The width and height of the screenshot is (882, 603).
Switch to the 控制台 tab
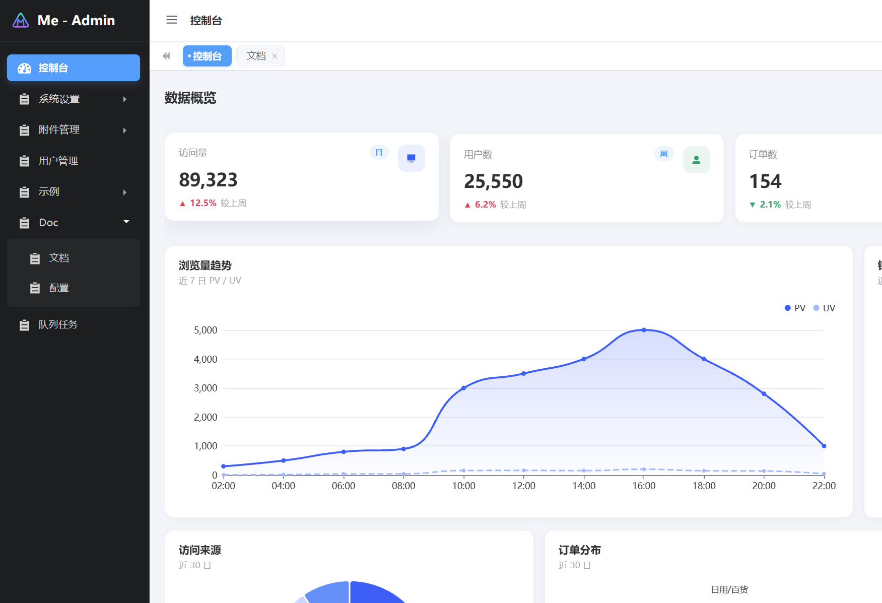pos(207,56)
